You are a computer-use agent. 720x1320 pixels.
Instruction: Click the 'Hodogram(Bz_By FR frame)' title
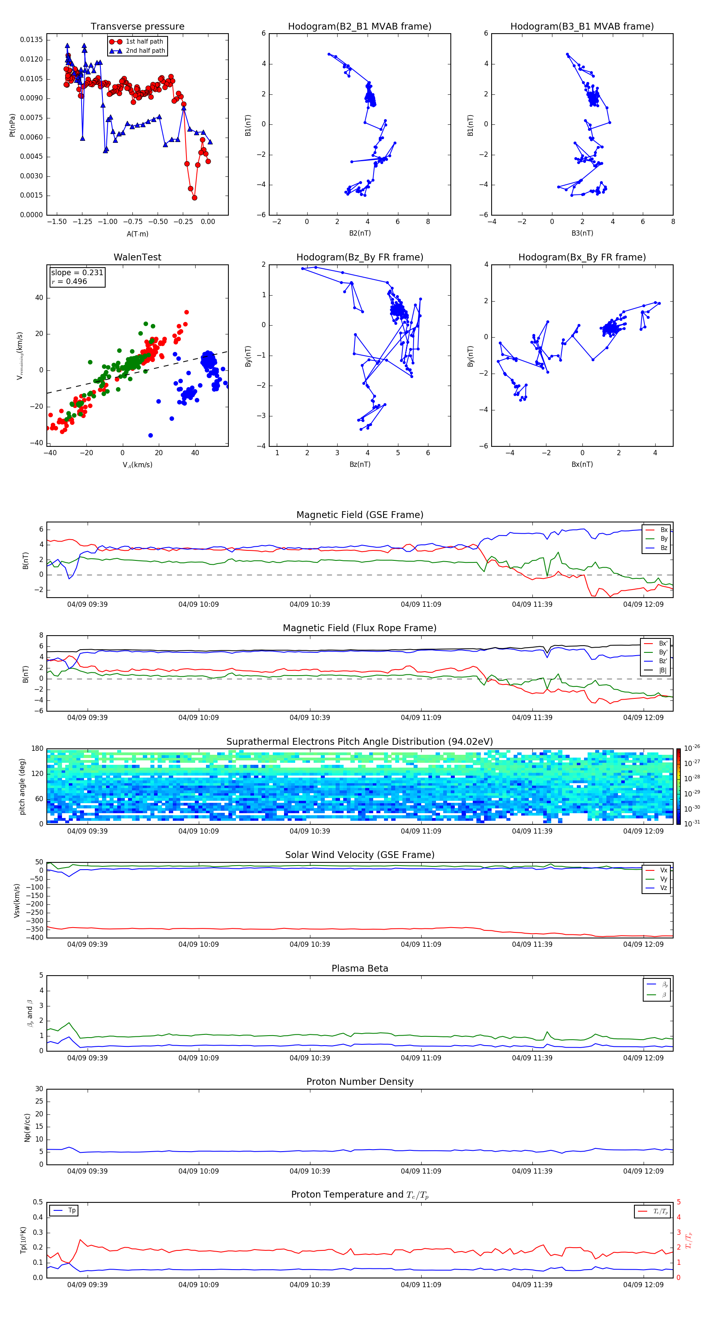[x=360, y=257]
